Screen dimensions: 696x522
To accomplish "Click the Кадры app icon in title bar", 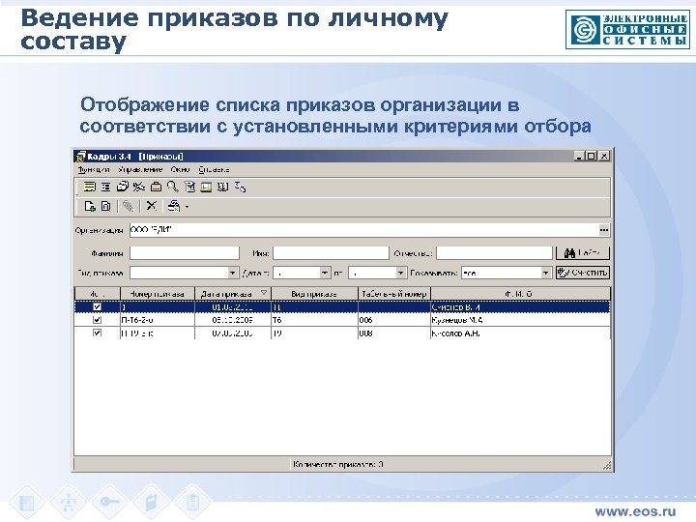I will click(80, 157).
